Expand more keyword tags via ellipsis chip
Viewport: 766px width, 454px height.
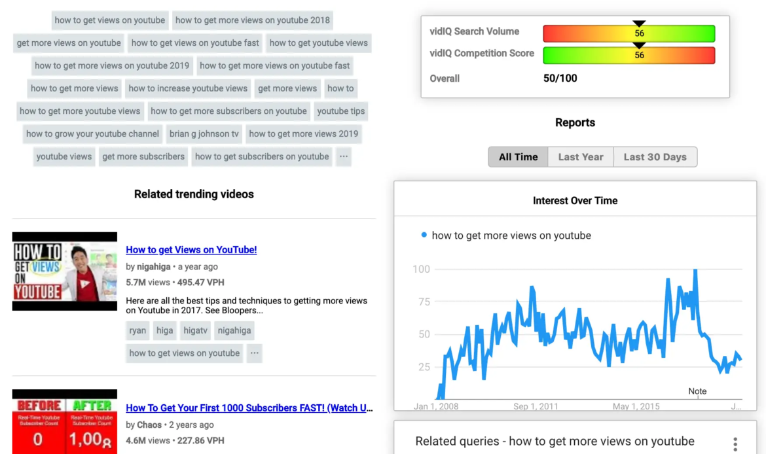(344, 157)
